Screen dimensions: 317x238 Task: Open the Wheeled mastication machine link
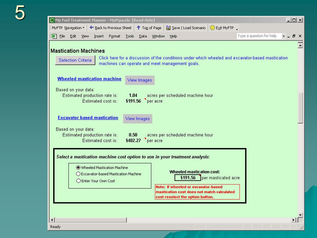pos(89,79)
